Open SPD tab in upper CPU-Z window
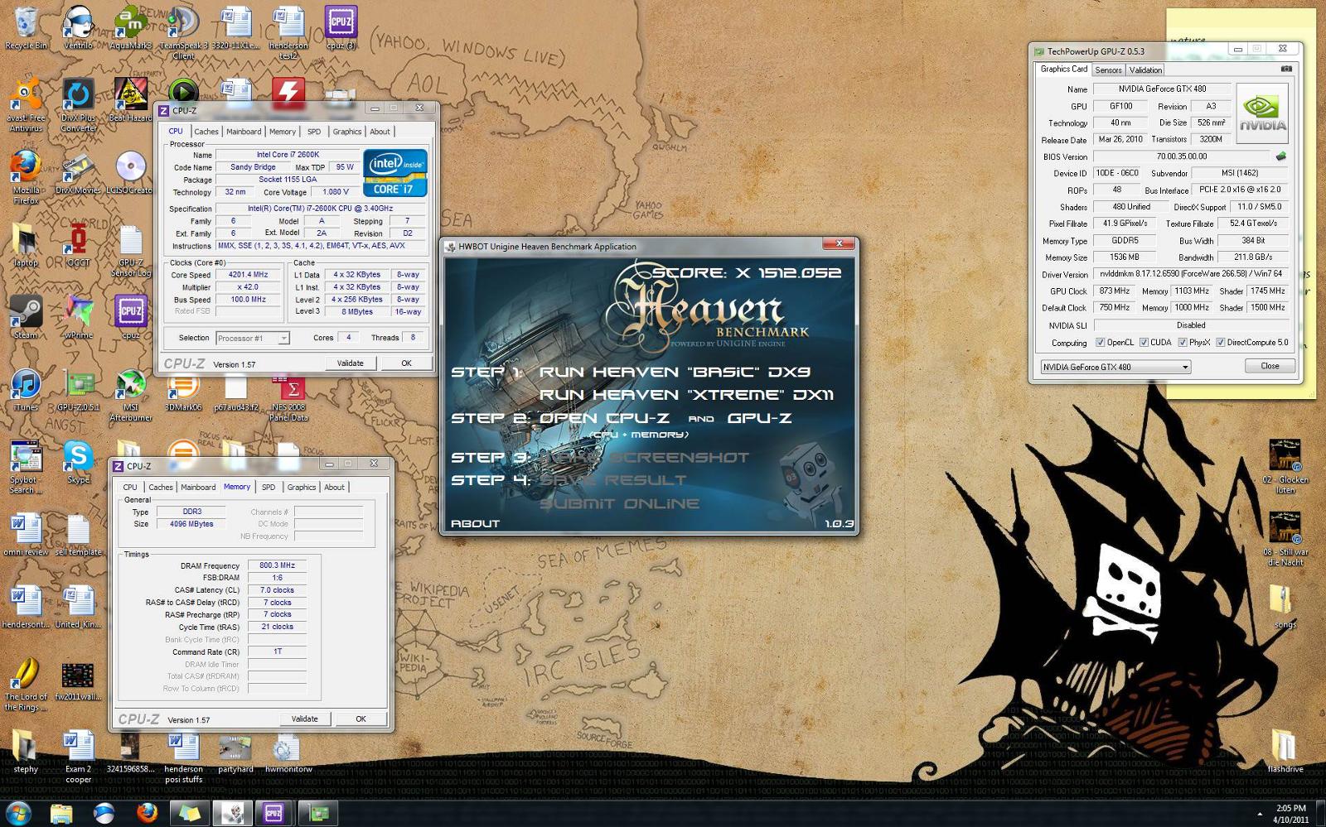The height and width of the screenshot is (827, 1326). (x=314, y=132)
